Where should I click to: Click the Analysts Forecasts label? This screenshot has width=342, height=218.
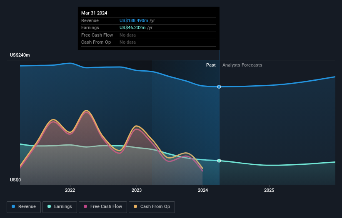(x=242, y=65)
